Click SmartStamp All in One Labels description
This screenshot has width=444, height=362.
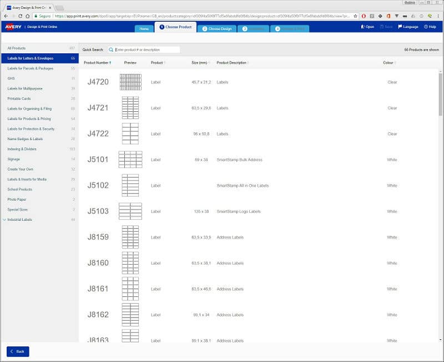coord(243,186)
